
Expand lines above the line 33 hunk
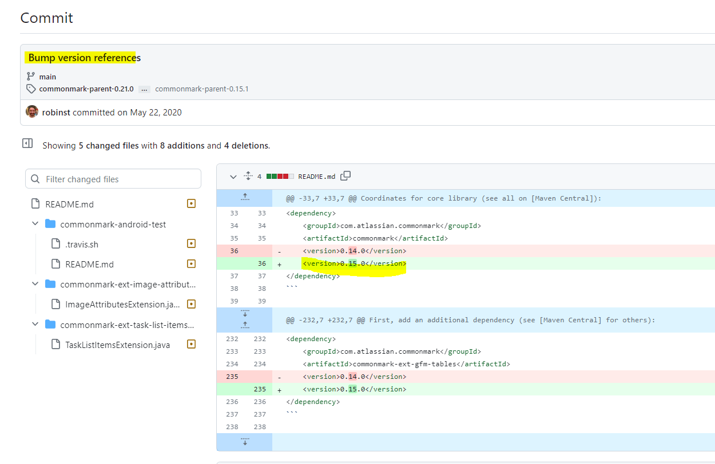(x=245, y=198)
